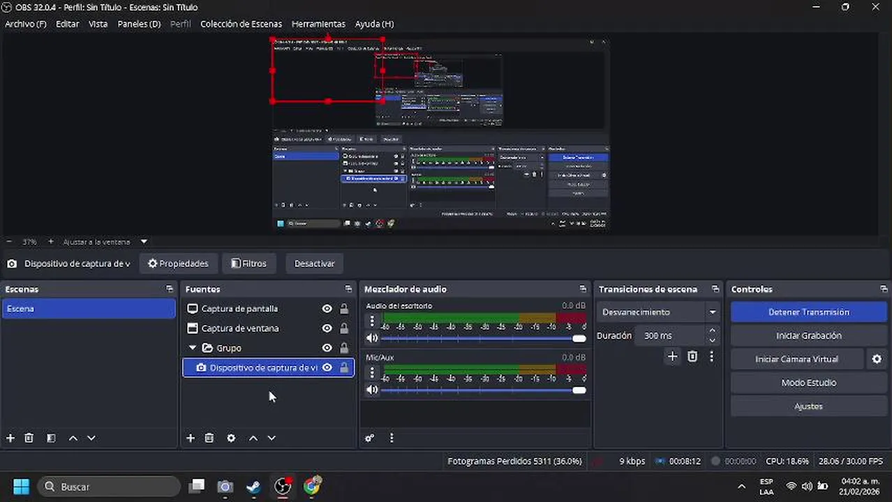The width and height of the screenshot is (892, 502).
Task: Hide the Captura de pantalla source
Action: click(x=327, y=309)
